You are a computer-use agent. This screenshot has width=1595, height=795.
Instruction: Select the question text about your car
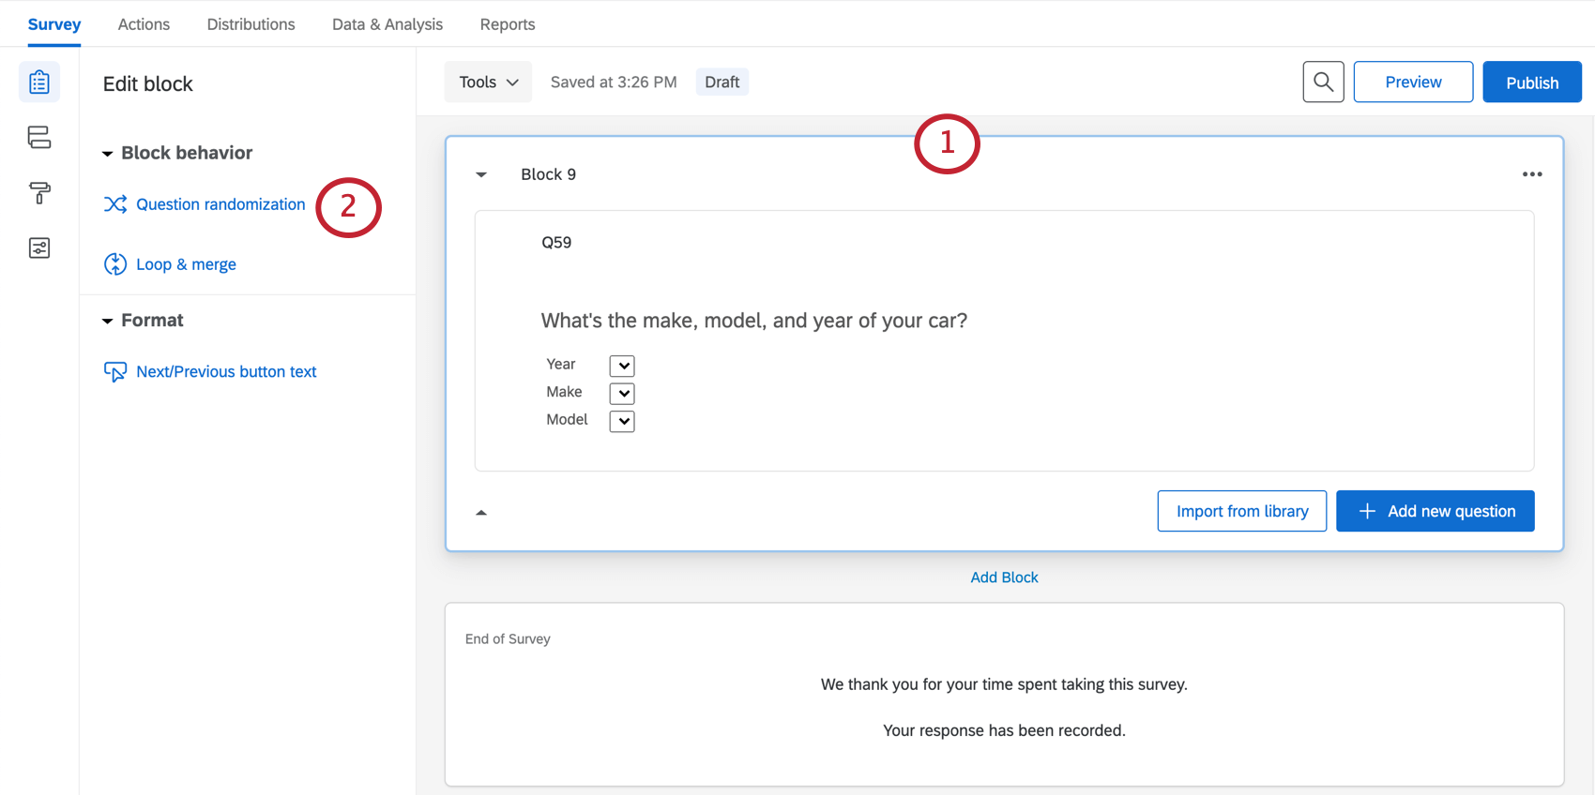pyautogui.click(x=753, y=321)
